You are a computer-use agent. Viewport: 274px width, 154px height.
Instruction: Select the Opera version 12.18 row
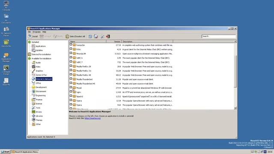121,101
